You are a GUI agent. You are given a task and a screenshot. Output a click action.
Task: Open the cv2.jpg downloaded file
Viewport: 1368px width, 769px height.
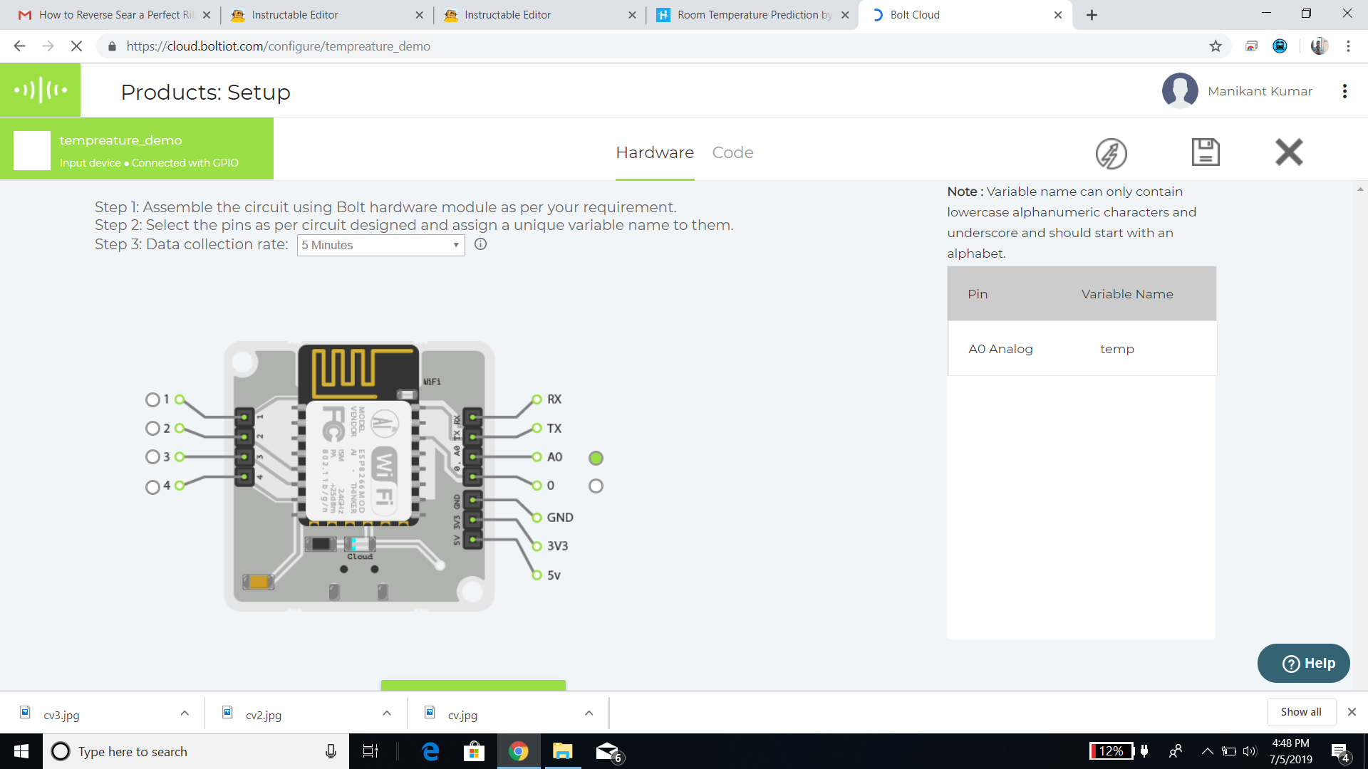(x=264, y=715)
